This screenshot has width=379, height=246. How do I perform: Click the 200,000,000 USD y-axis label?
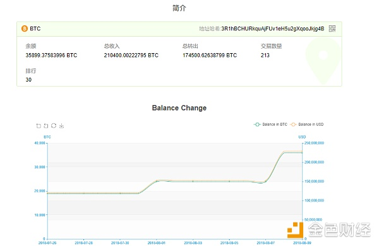point(314,163)
